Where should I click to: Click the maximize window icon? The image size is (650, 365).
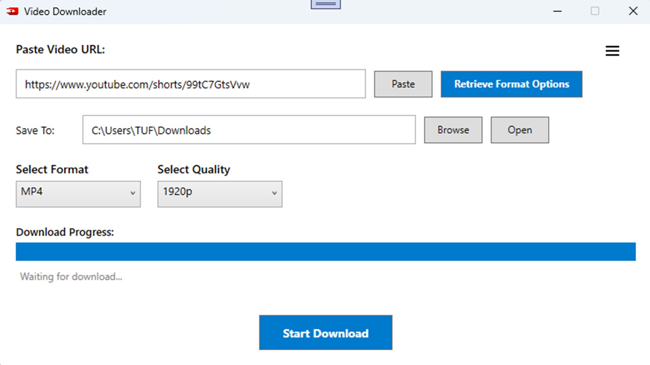click(595, 11)
